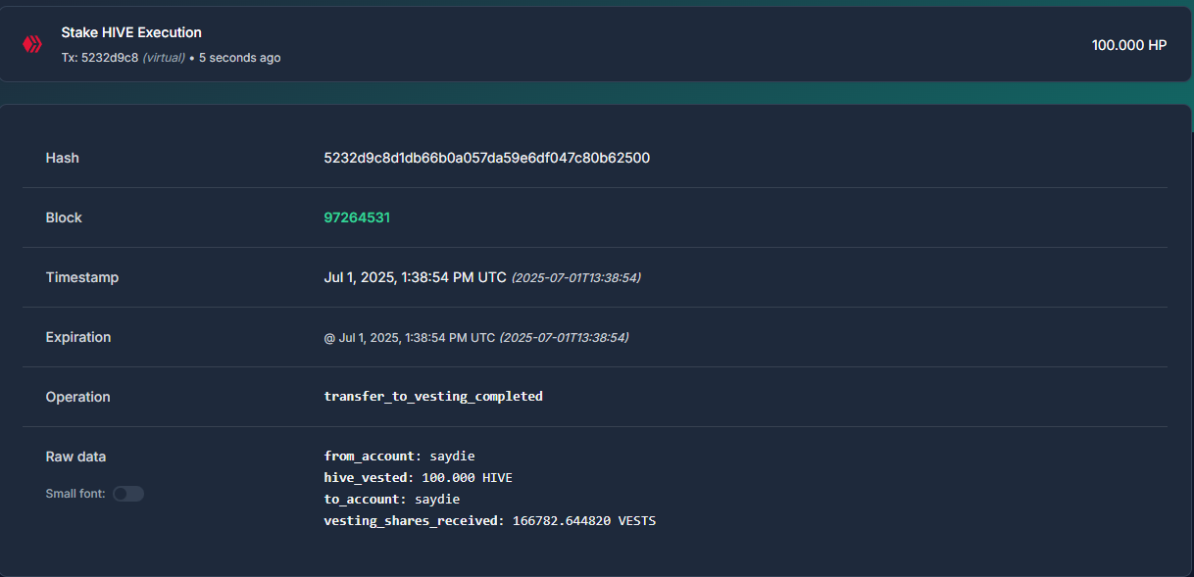Select the vesting_shares_received VESTS value
Screen dimensions: 1194x577
point(584,521)
